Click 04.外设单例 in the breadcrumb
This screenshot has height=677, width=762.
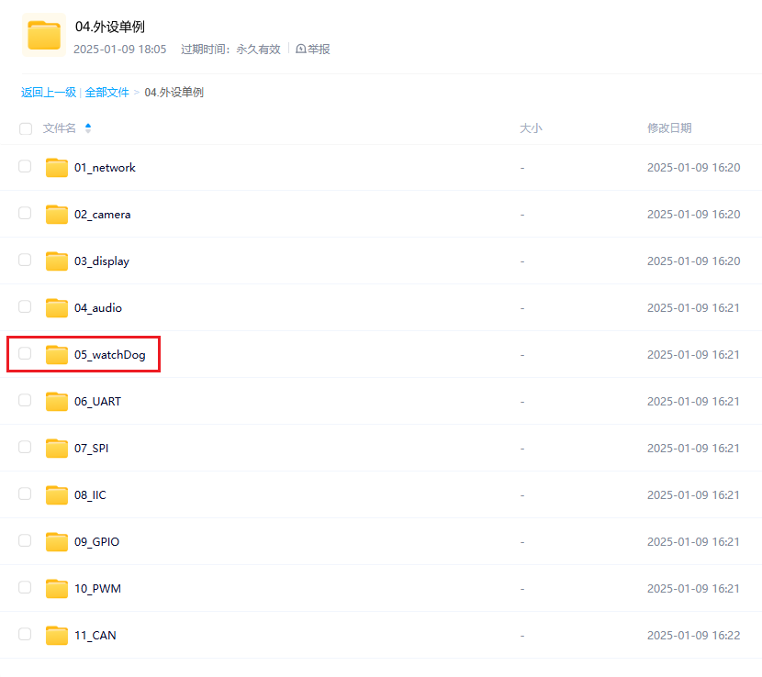[x=174, y=92]
